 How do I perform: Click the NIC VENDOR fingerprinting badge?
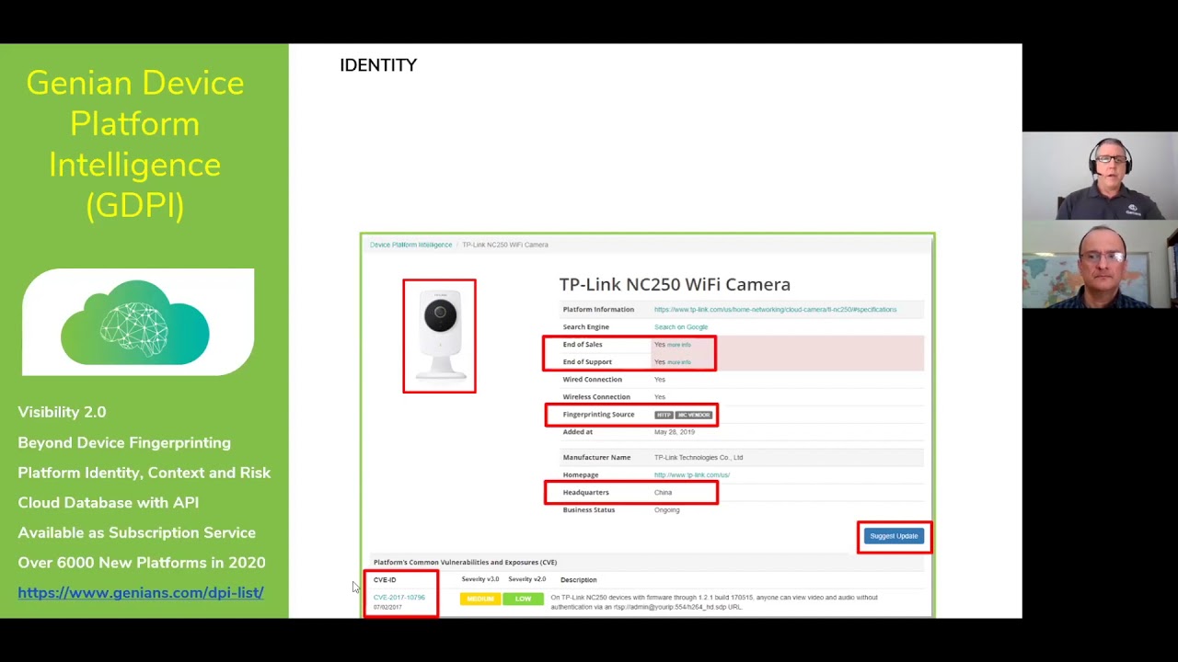tap(694, 415)
